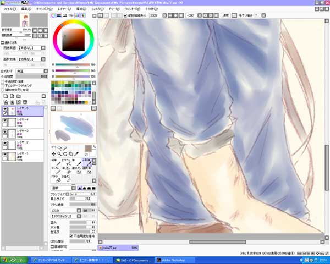This screenshot has height=264, width=330.
Task: Enable the preserve opacity checkbox
Action: click(x=3, y=81)
